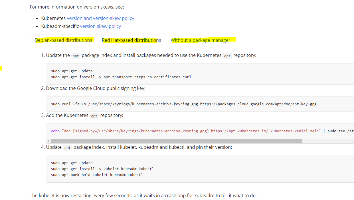
Task: Select the Without a package manager tab
Action: (201, 40)
